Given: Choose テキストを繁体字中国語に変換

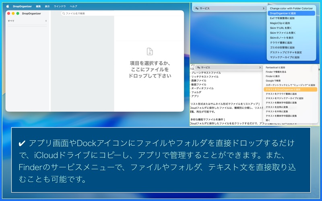Looking at the screenshot, I should coord(290,116).
